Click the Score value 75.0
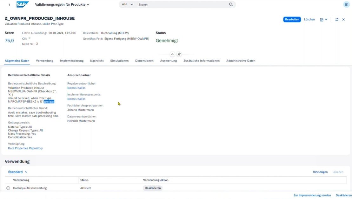This screenshot has height=199, width=352. click(x=9, y=41)
